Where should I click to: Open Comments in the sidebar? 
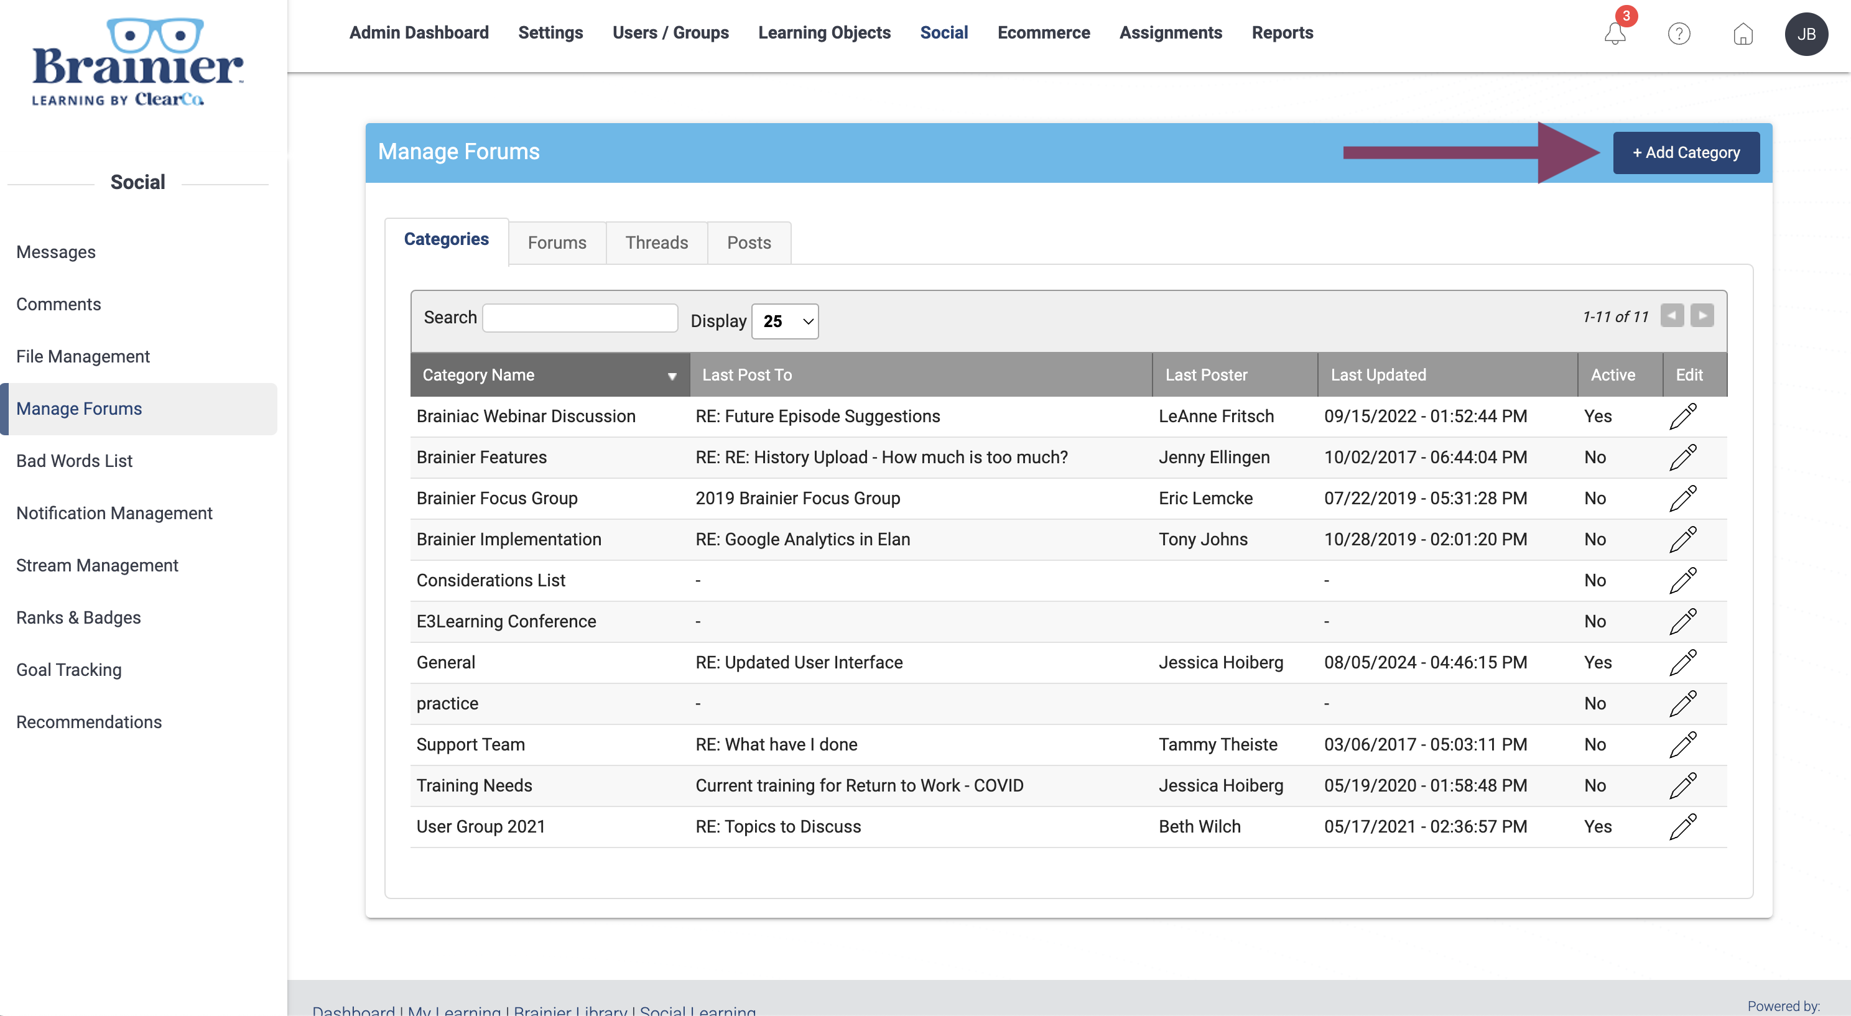click(x=58, y=305)
